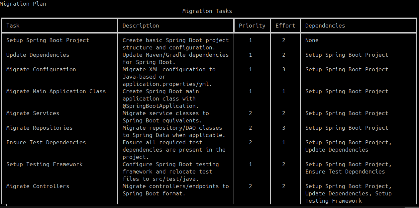Image resolution: width=419 pixels, height=208 pixels.
Task: Click description 'Migrate XML configuration to'
Action: pos(169,69)
